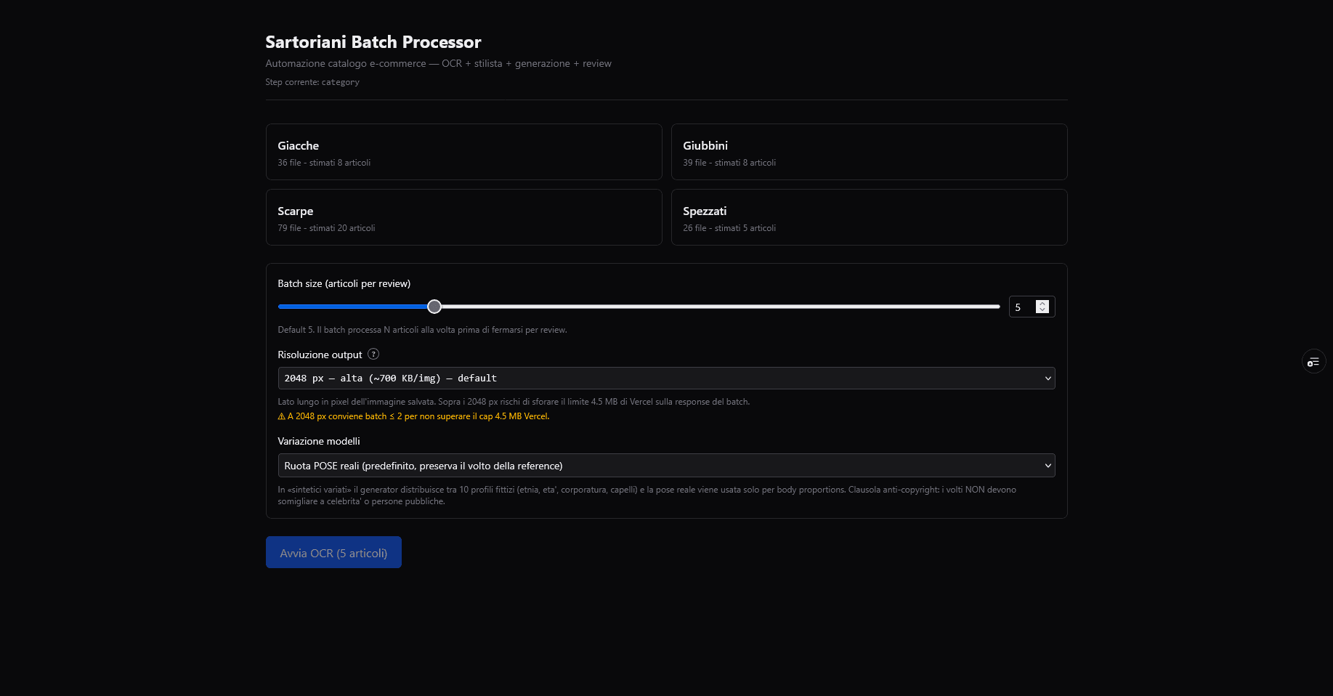The image size is (1333, 696).
Task: Open the Risoluzione output dropdown
Action: point(665,379)
